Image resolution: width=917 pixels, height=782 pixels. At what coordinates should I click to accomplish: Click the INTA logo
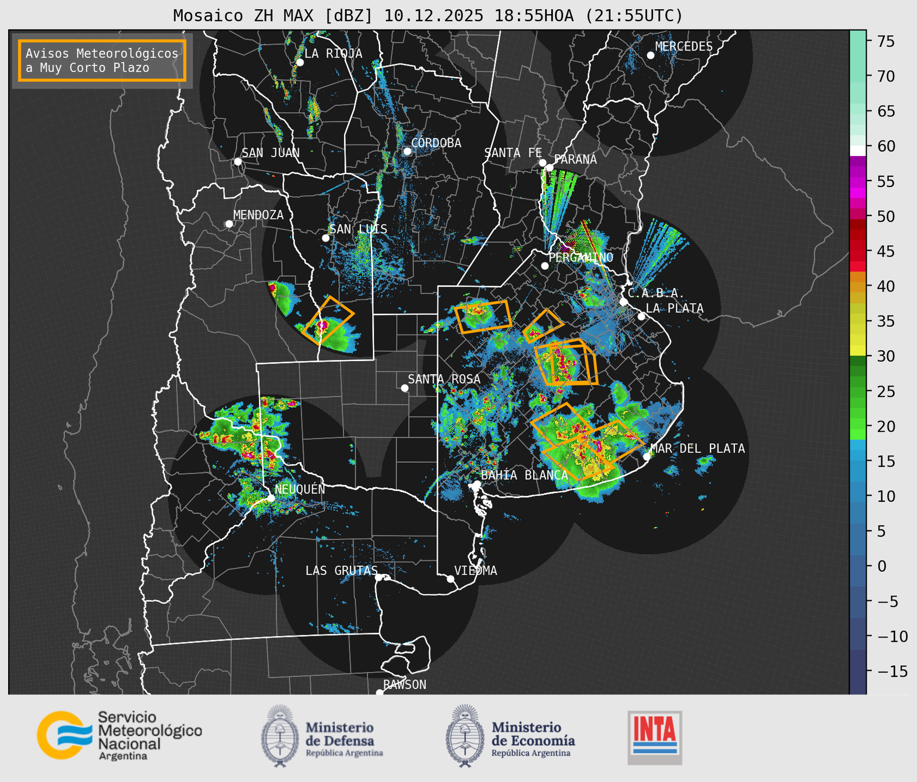coord(654,737)
